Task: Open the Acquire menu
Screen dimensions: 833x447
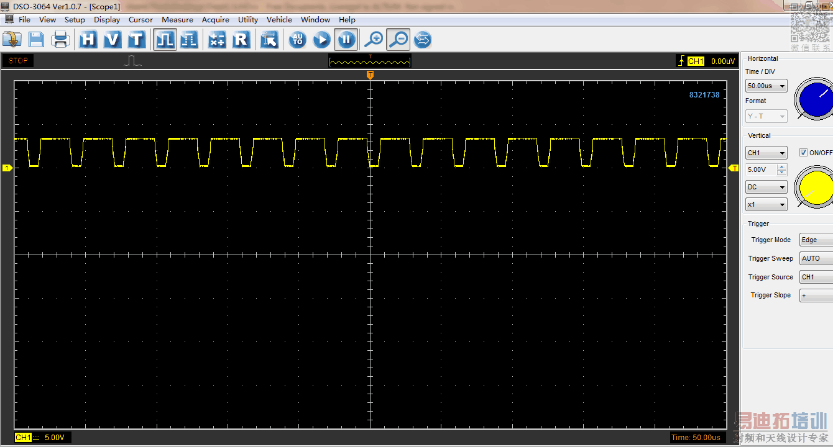Action: coord(215,20)
